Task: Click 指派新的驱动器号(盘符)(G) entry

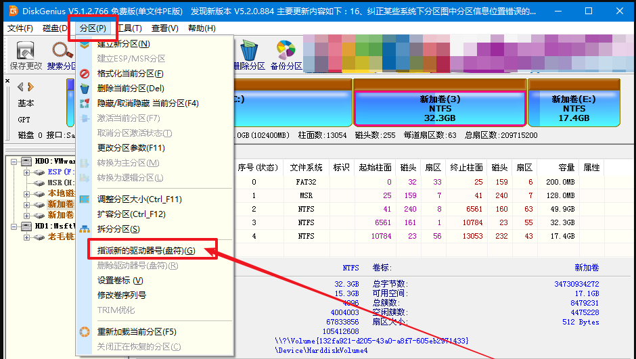Action: point(155,251)
